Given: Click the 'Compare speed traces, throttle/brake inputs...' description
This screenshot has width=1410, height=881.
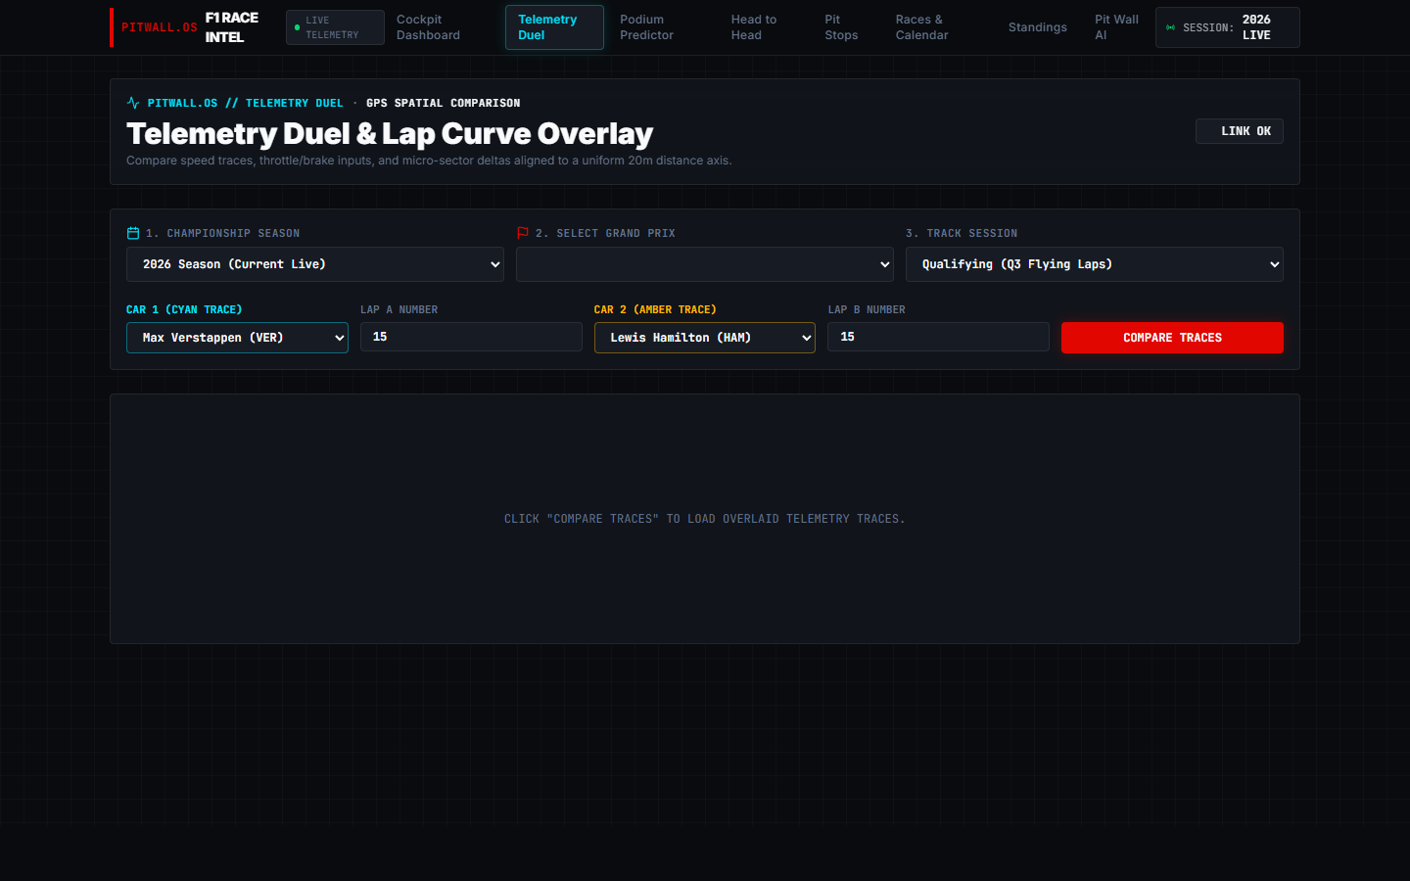Looking at the screenshot, I should [429, 161].
